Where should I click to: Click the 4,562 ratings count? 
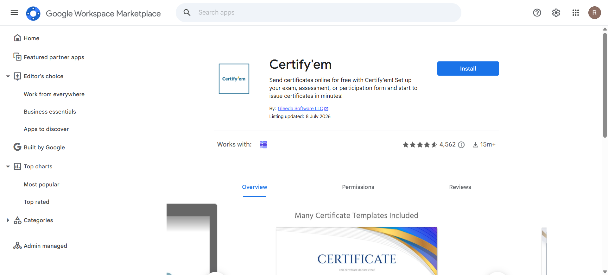tap(447, 145)
